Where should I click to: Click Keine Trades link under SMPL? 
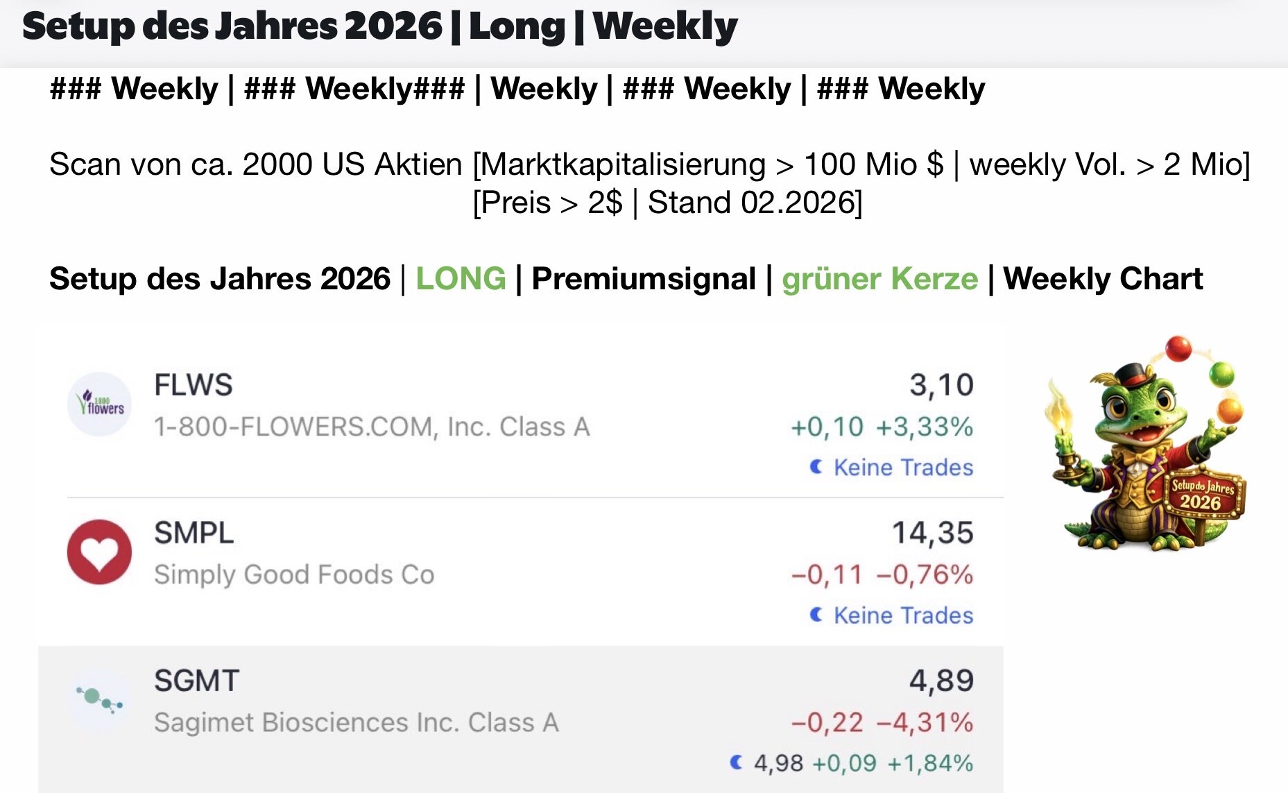[903, 615]
